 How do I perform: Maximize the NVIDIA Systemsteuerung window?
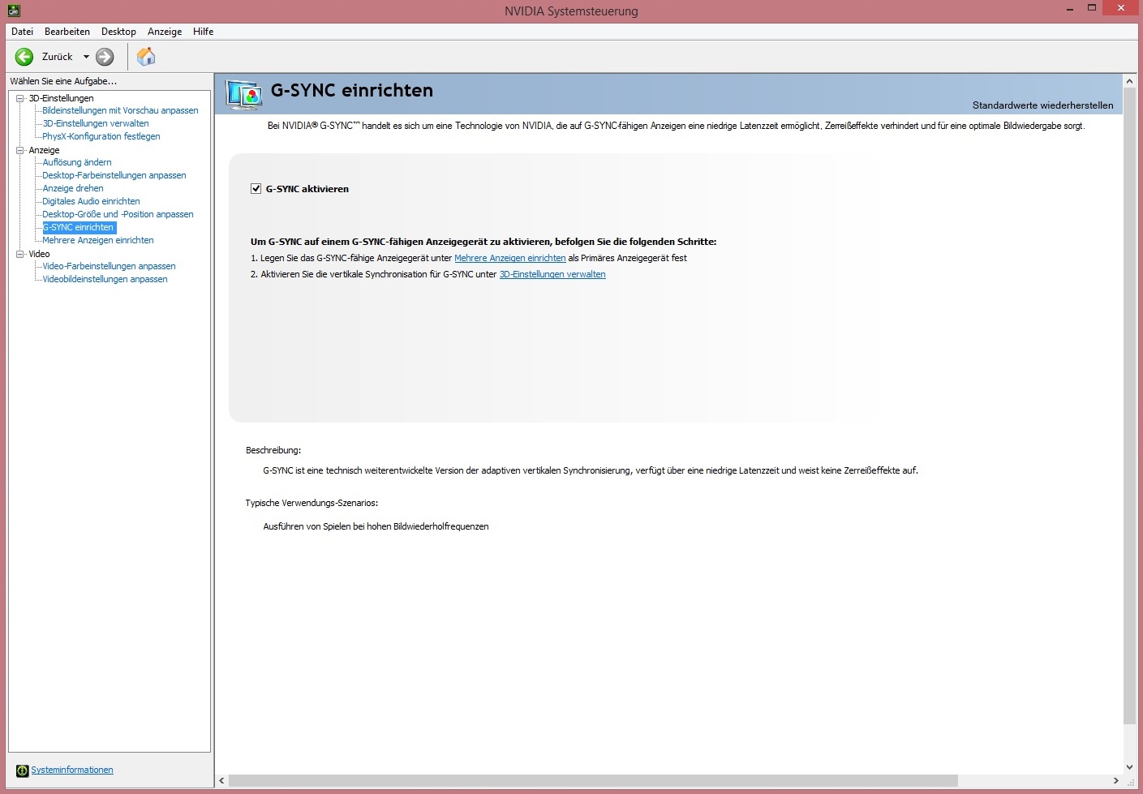[x=1092, y=8]
